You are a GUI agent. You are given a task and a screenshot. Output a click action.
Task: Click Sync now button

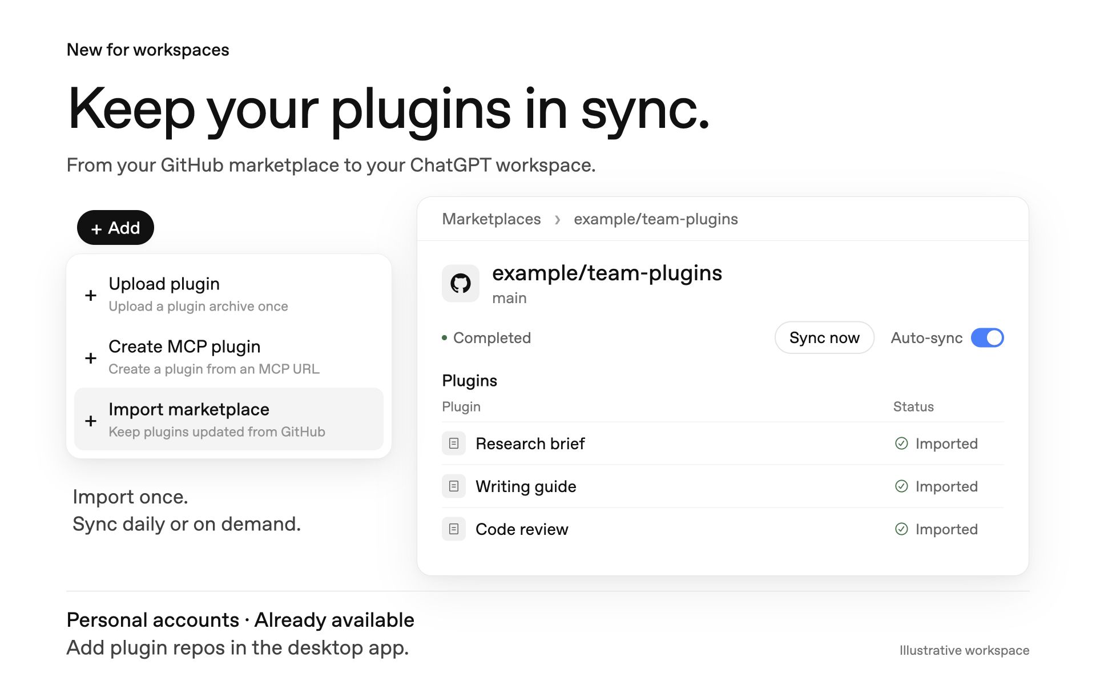[824, 338]
